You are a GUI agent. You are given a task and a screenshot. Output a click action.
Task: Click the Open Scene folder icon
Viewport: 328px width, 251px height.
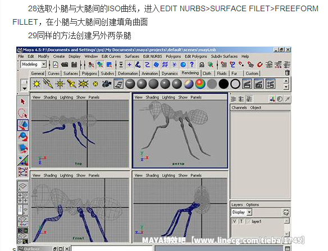click(65, 65)
